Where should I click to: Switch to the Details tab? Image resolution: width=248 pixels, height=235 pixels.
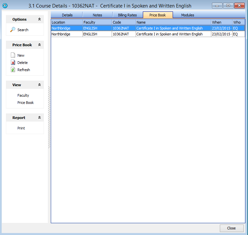[67, 15]
